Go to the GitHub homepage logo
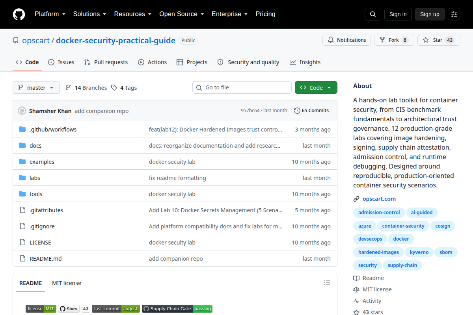The image size is (473, 315). tap(19, 14)
